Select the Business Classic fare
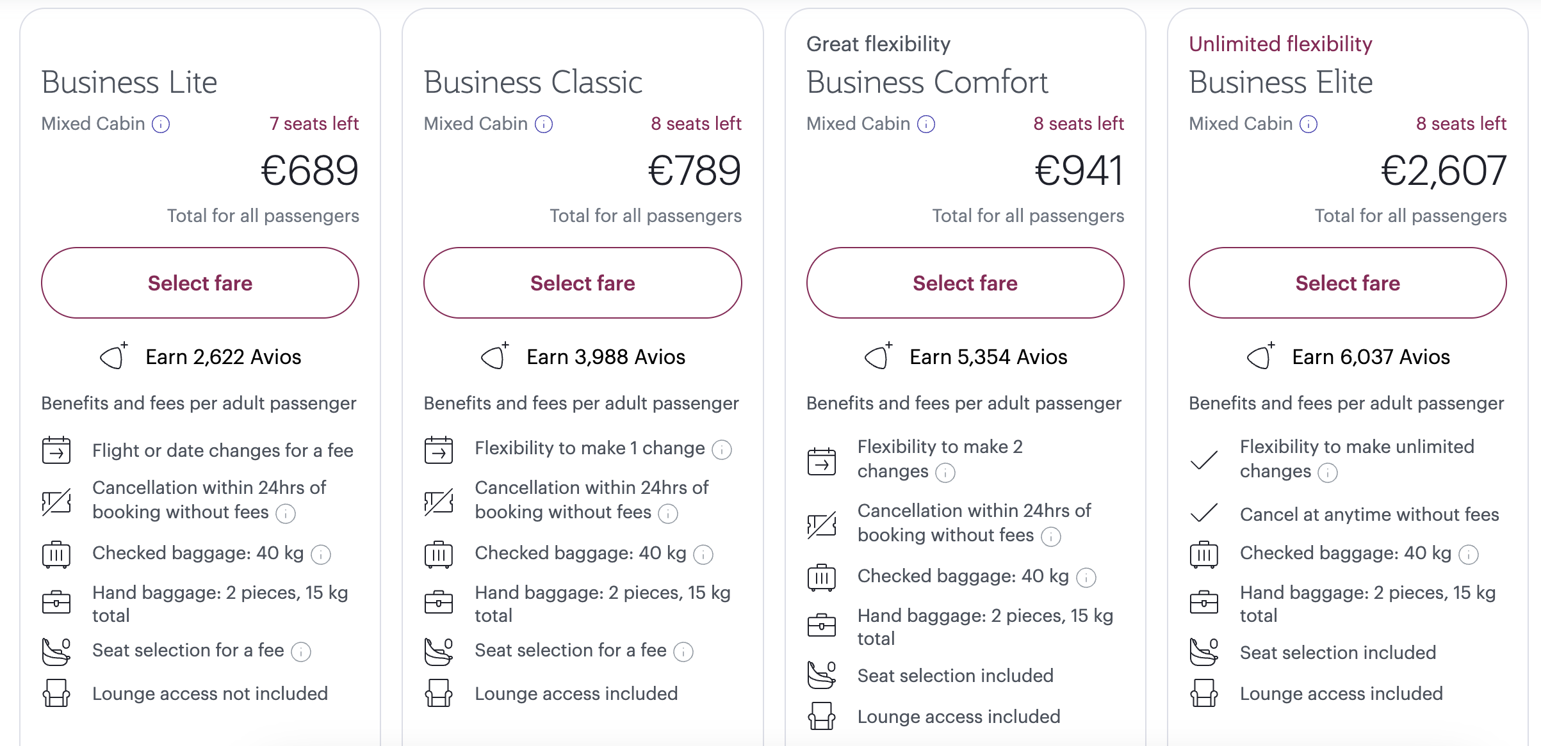 pos(582,283)
